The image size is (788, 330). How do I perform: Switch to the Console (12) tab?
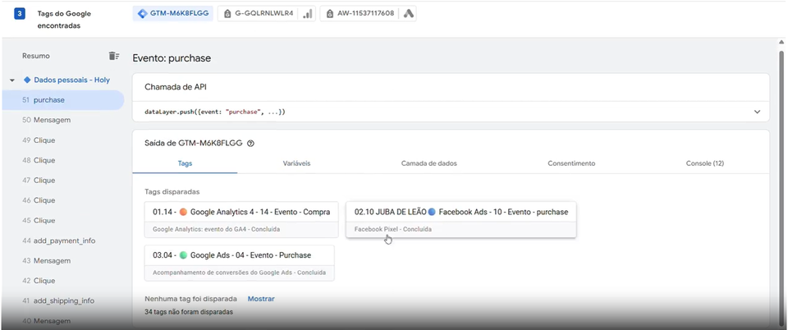click(x=704, y=163)
